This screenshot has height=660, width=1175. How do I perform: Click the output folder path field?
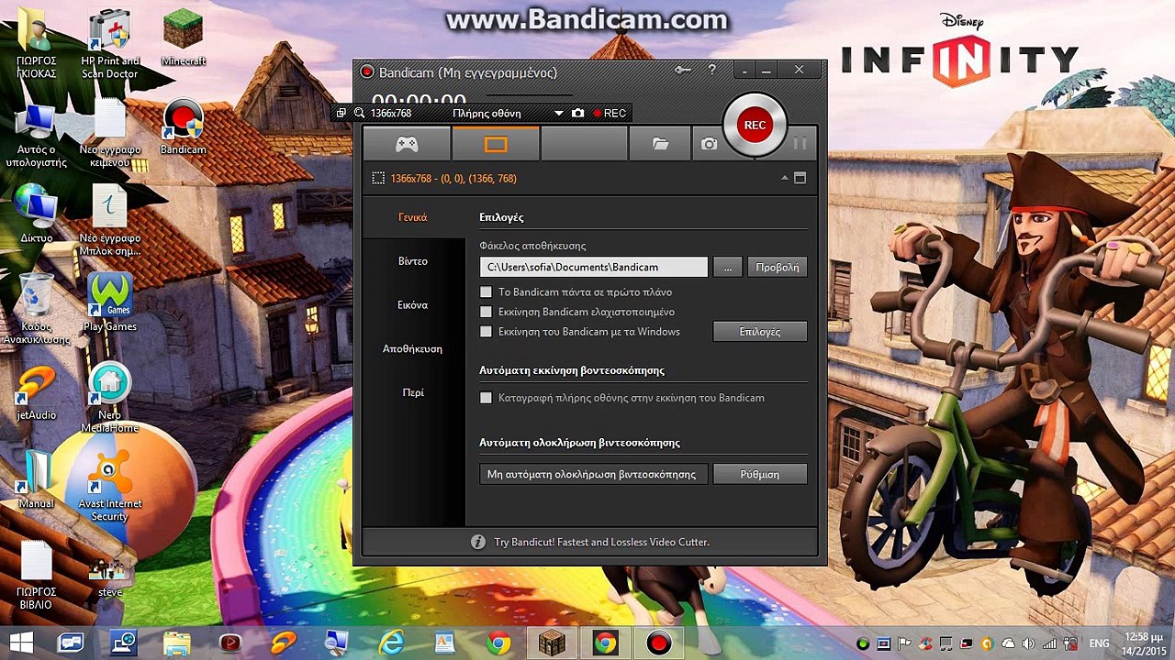coord(593,267)
